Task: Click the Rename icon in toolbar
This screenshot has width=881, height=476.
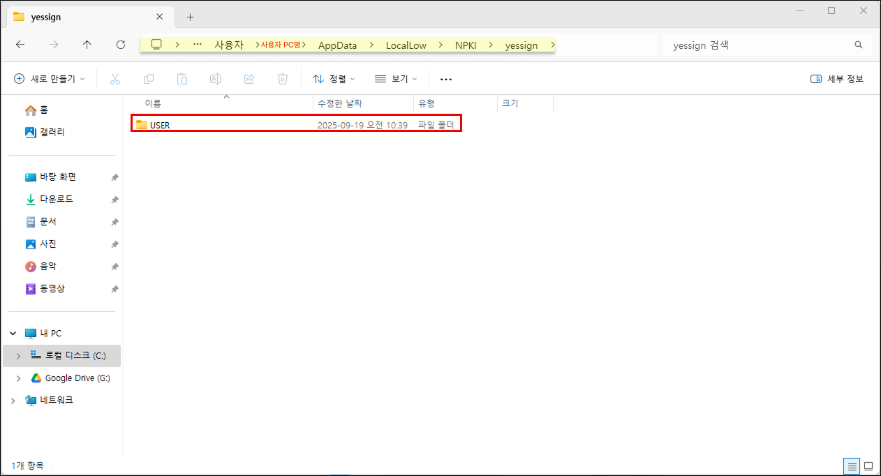Action: tap(216, 79)
